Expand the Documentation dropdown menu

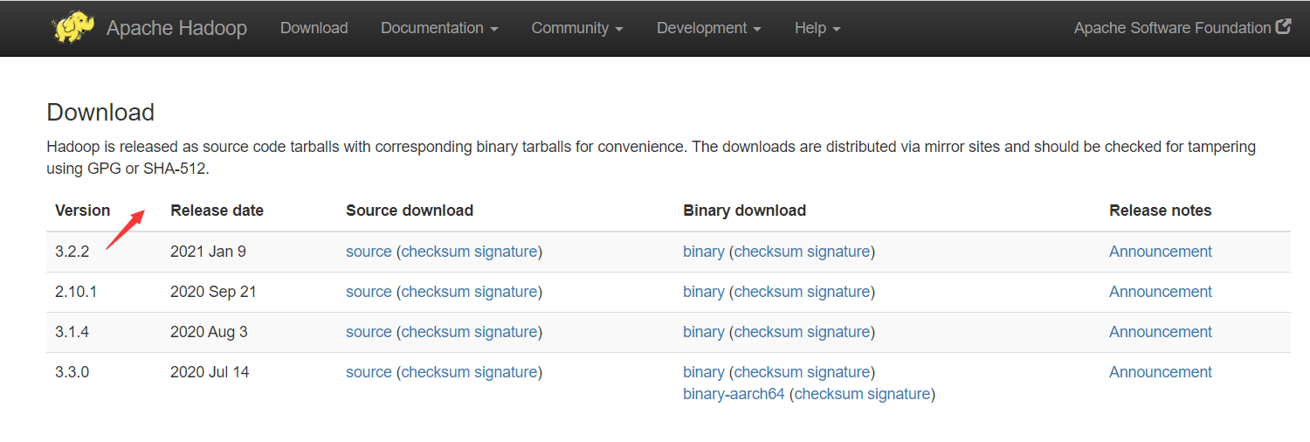(439, 28)
